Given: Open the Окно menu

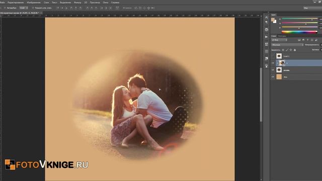Looking at the screenshot, I should pyautogui.click(x=106, y=3).
